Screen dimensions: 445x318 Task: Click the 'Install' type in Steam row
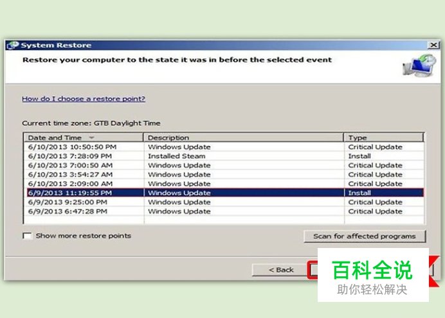359,156
